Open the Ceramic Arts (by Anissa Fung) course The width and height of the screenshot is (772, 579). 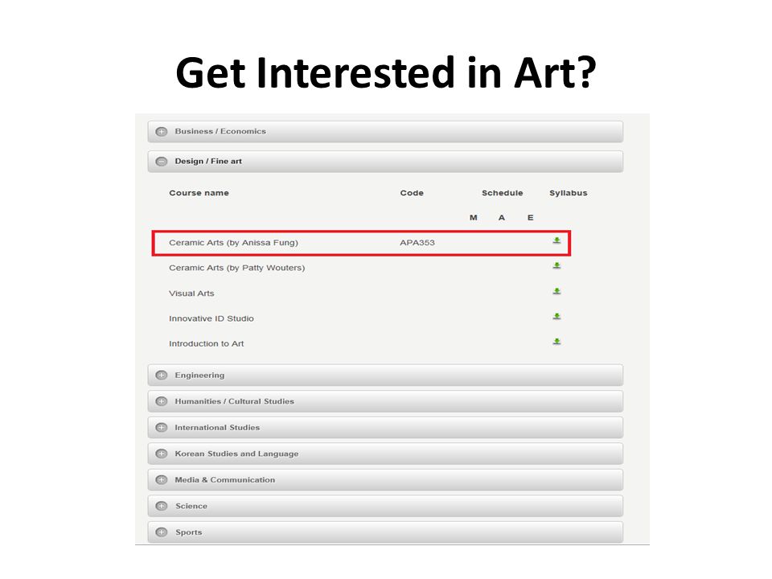[233, 243]
